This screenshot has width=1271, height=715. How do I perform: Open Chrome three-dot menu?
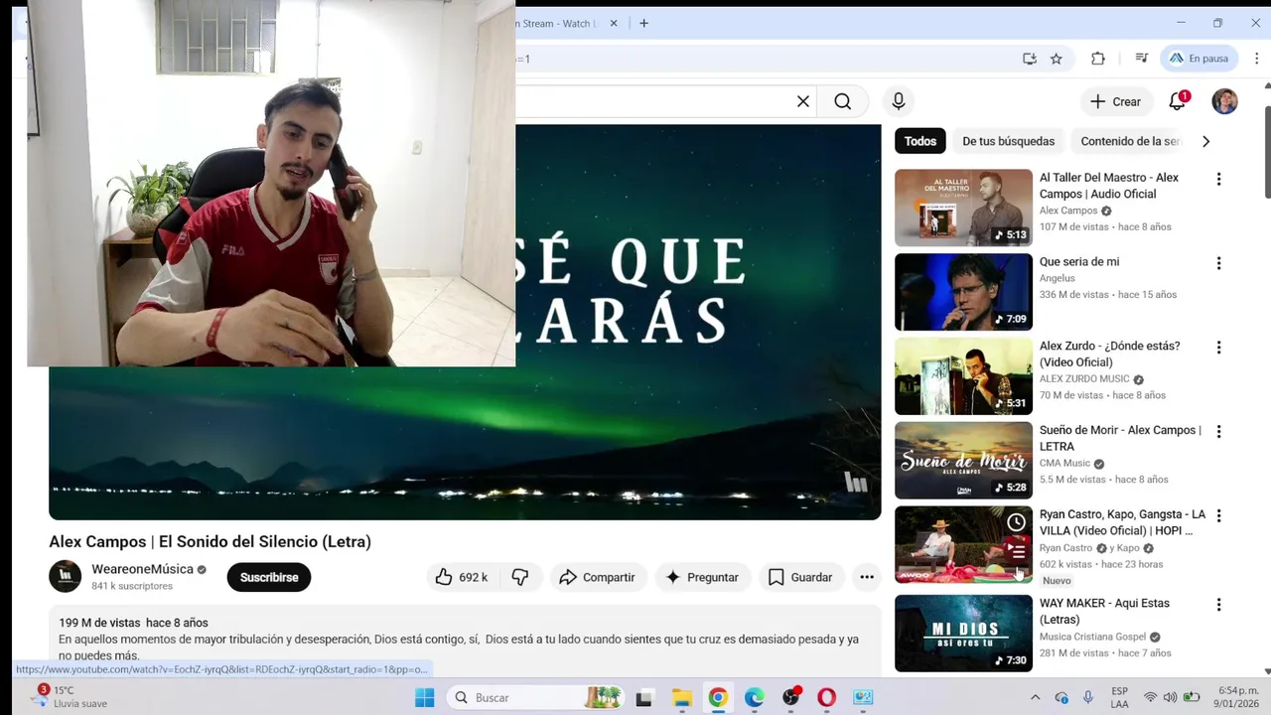point(1256,59)
